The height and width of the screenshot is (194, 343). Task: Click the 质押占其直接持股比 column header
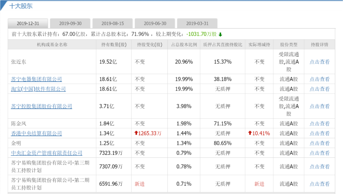[223, 45]
